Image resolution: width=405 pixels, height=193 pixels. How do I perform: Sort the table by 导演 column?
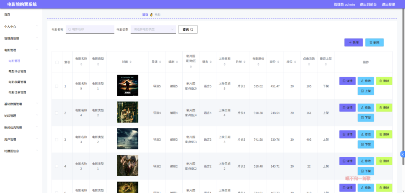tap(160, 62)
